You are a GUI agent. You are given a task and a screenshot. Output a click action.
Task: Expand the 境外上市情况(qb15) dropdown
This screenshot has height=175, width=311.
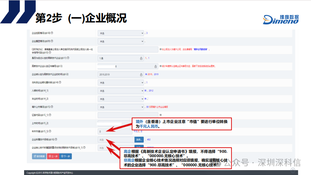tap(120, 107)
